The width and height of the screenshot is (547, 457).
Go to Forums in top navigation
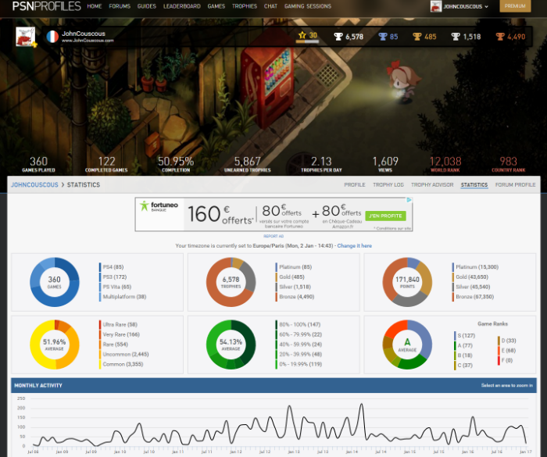tap(120, 6)
